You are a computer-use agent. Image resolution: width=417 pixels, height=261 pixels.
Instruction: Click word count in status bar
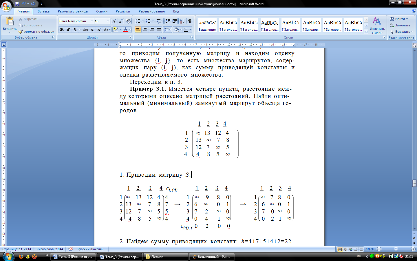coord(50,249)
